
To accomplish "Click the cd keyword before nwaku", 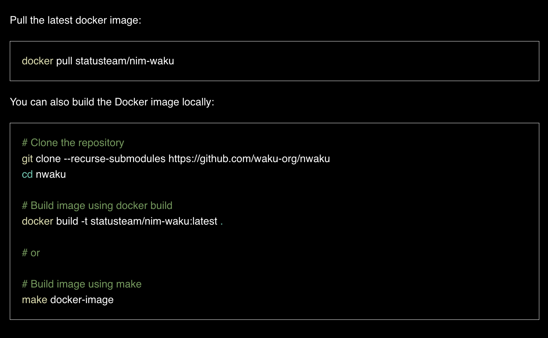I will pyautogui.click(x=27, y=174).
